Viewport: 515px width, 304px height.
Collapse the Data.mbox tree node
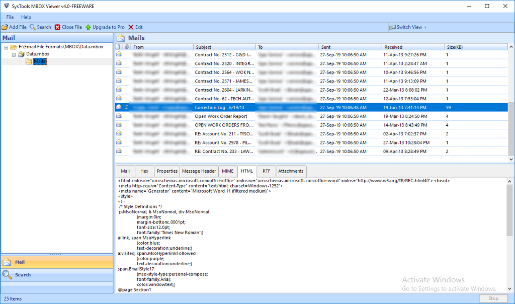pos(14,54)
